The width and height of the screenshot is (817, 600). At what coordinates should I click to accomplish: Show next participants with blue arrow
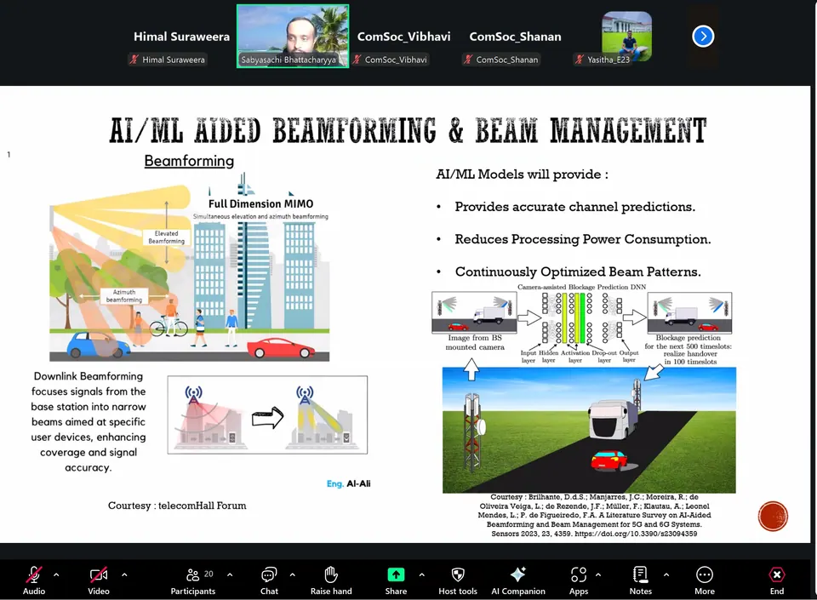point(703,37)
